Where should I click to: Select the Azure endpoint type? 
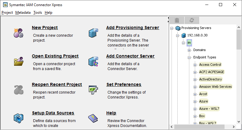click(x=203, y=101)
